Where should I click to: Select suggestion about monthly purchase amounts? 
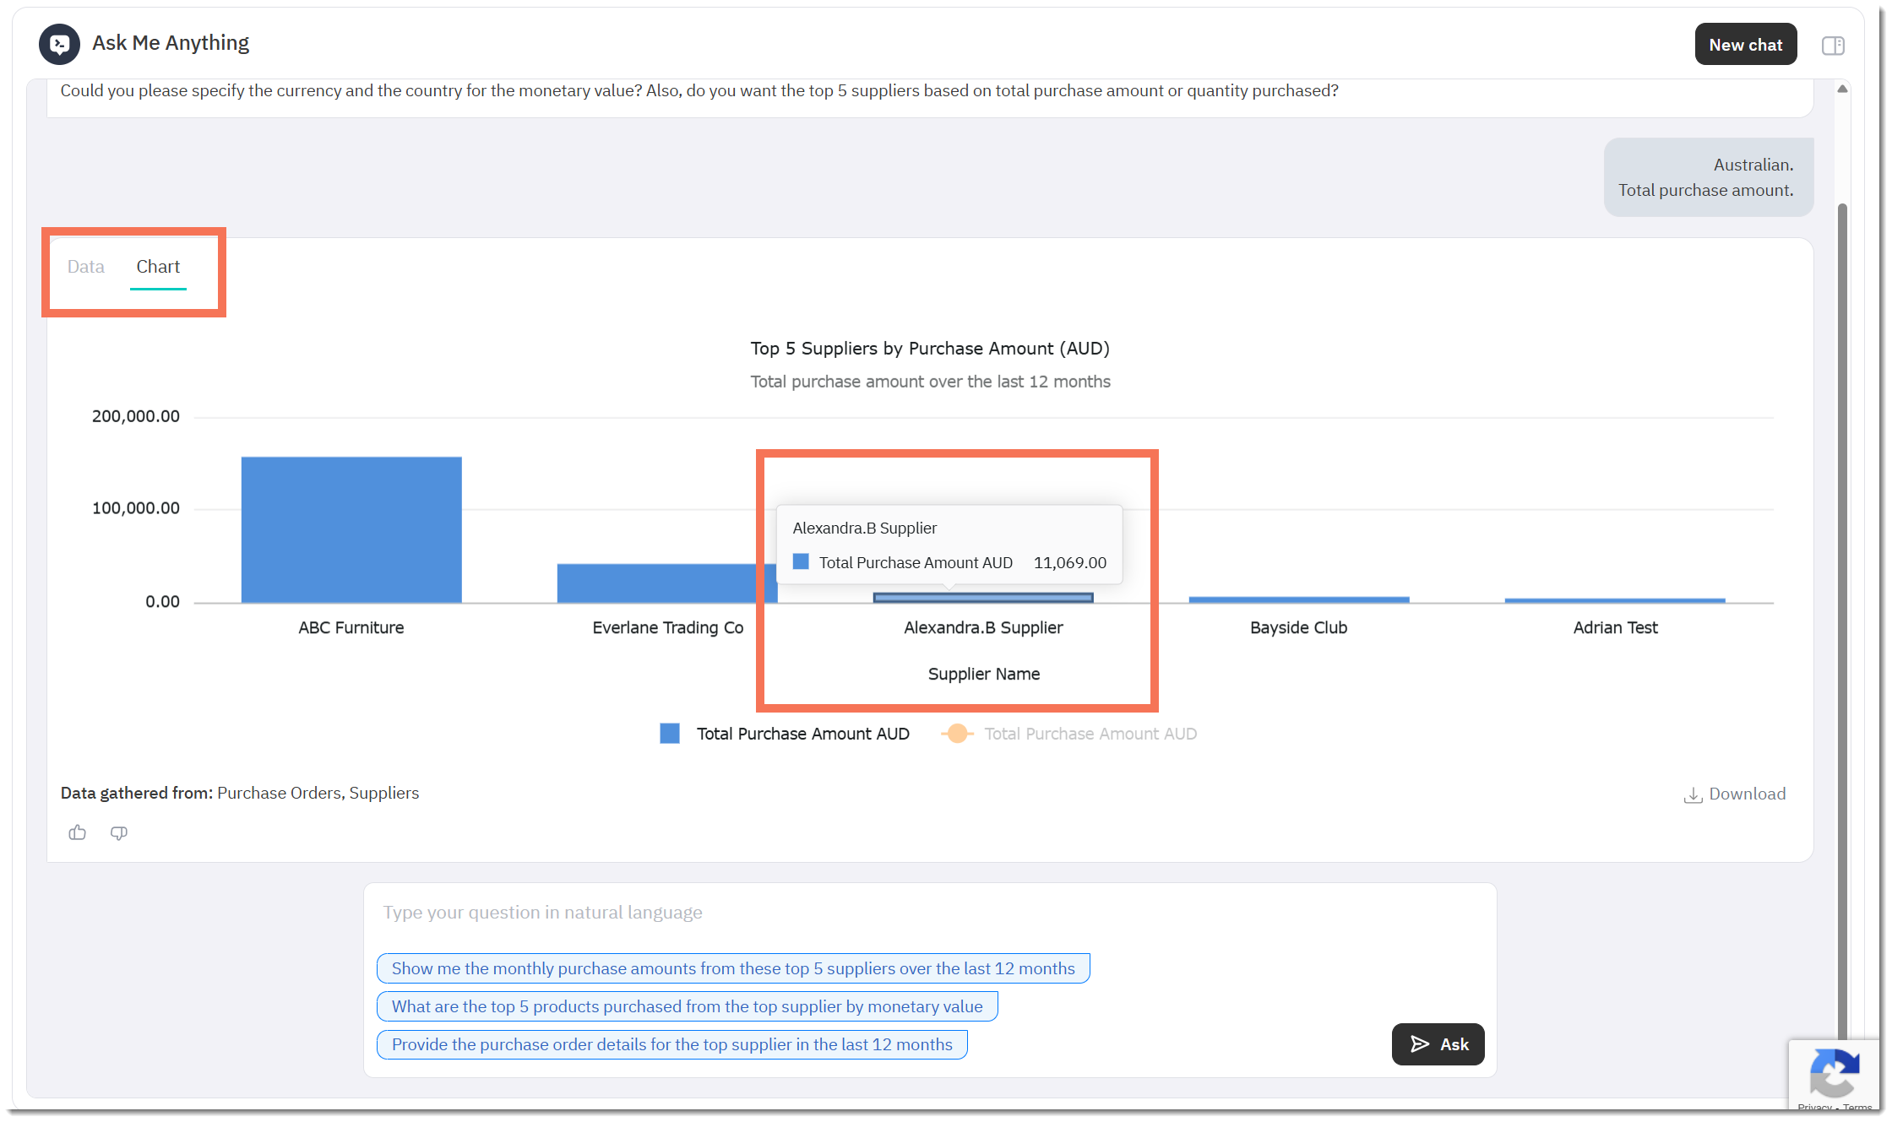732,968
